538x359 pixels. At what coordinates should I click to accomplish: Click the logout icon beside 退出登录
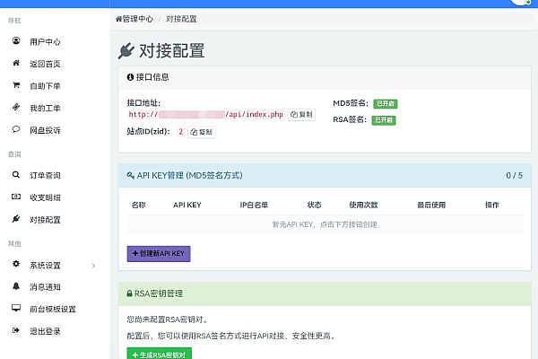click(16, 330)
